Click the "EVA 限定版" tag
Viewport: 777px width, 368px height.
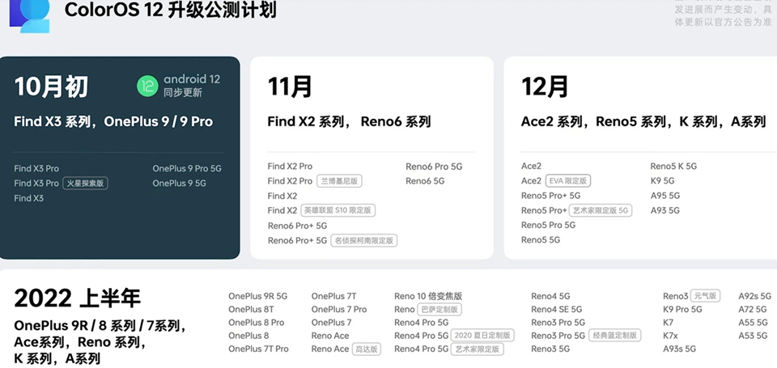click(568, 181)
